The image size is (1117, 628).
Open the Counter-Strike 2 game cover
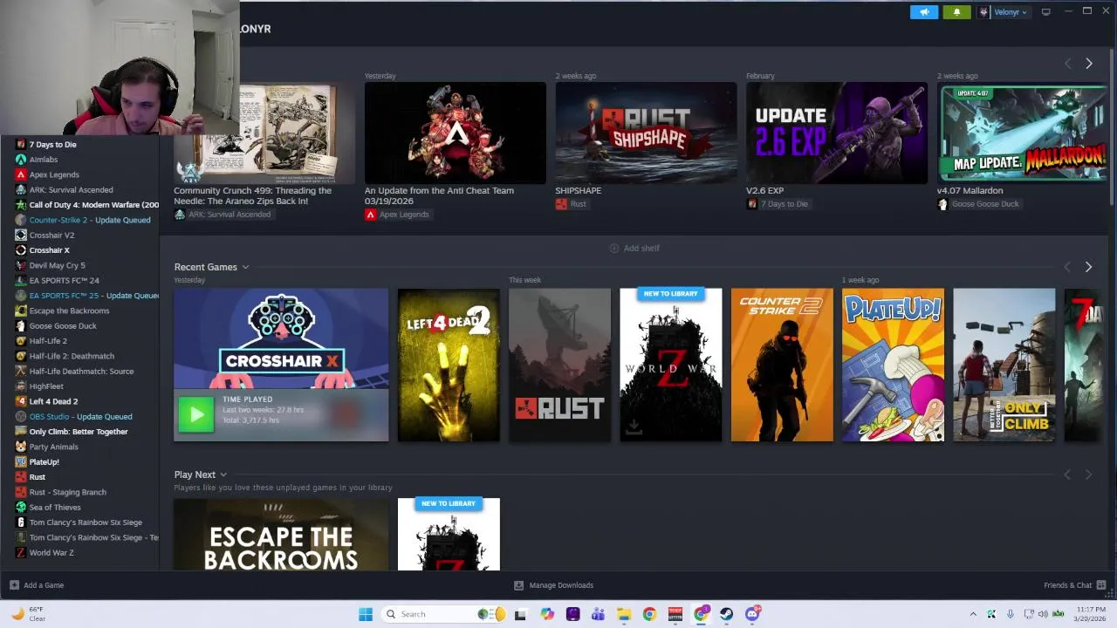coord(782,365)
